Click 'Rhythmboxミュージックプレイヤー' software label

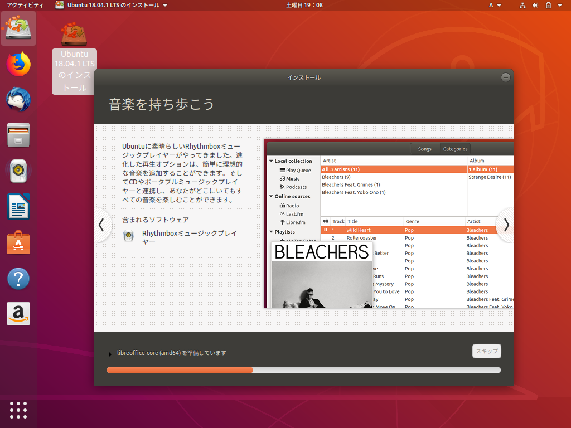pos(190,237)
